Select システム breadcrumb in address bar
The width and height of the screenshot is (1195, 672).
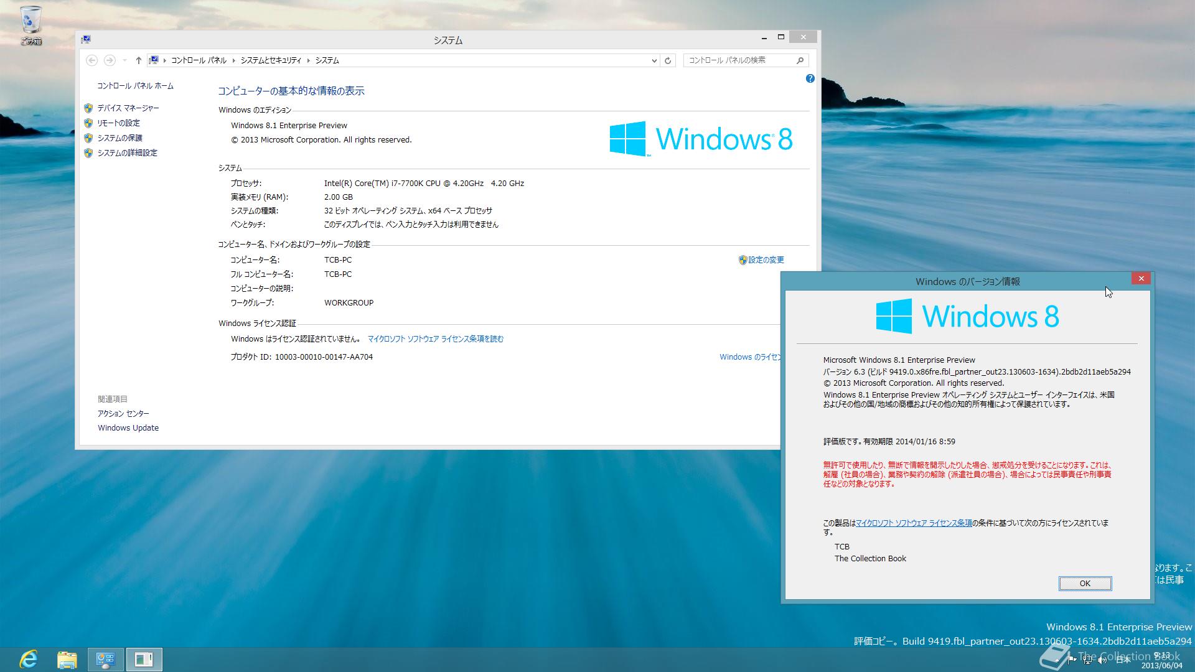pos(327,60)
